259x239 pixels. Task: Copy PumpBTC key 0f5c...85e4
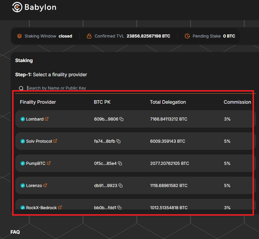point(120,163)
